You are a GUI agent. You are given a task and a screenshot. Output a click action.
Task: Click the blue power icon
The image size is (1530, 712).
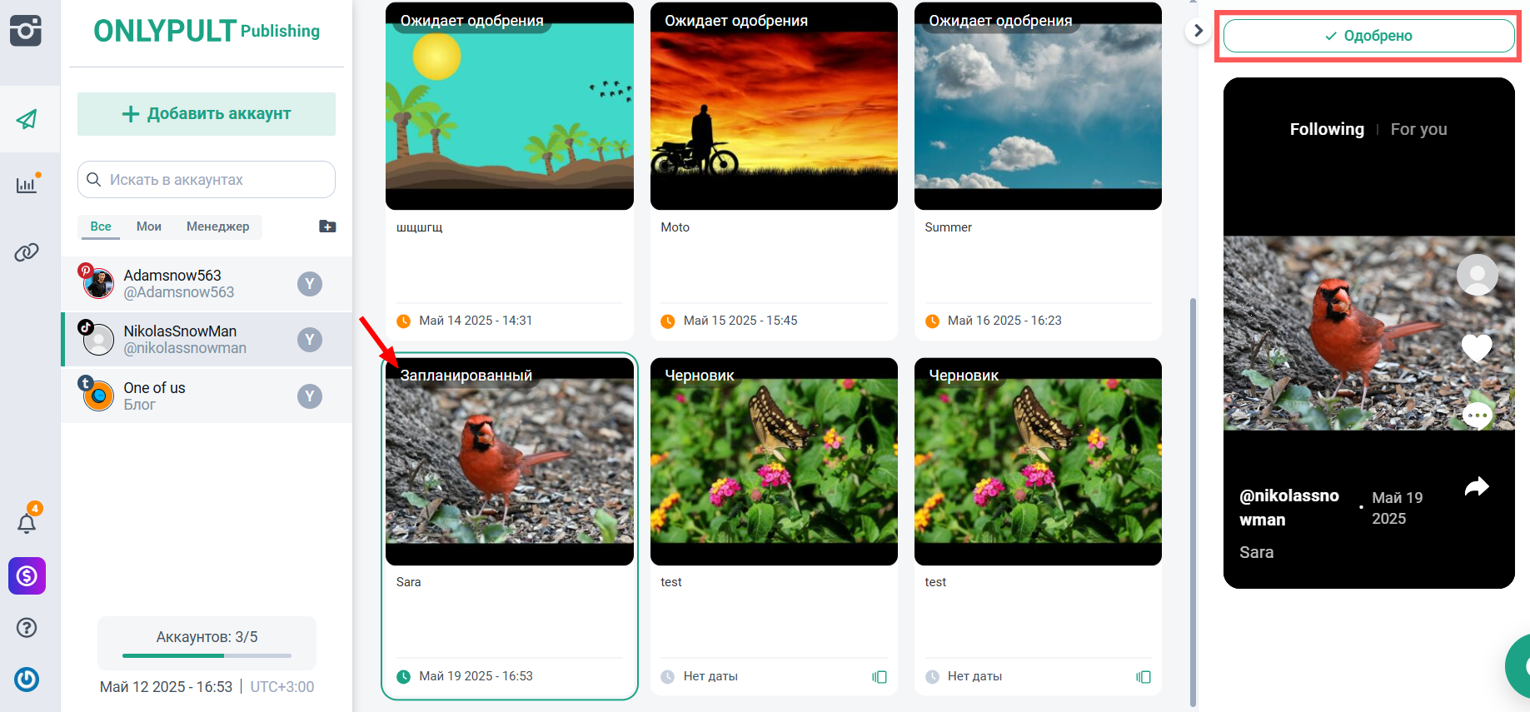point(27,680)
